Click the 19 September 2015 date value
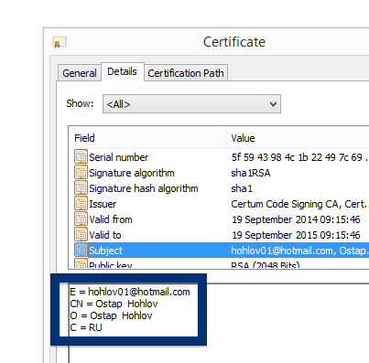Screen dimensions: 369x363 coord(296,235)
